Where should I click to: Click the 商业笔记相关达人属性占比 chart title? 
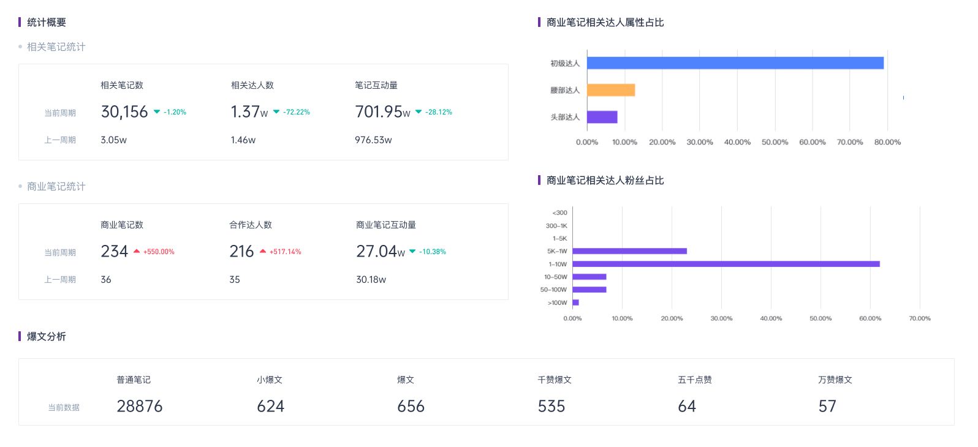coord(605,23)
